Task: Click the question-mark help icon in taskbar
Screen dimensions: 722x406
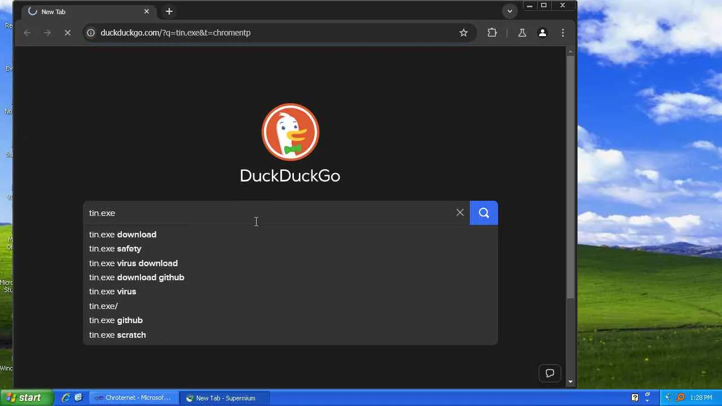Action: tap(635, 398)
